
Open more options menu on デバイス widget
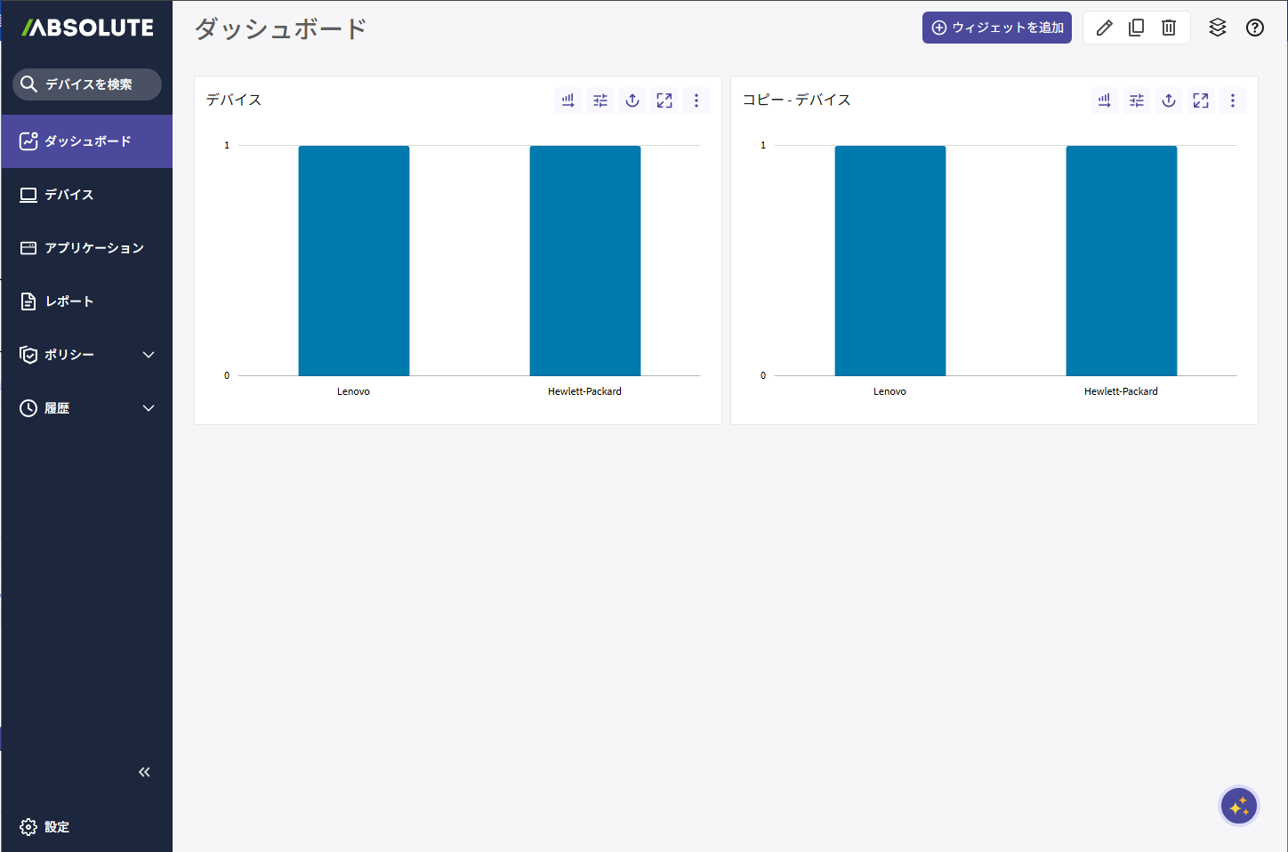(696, 100)
